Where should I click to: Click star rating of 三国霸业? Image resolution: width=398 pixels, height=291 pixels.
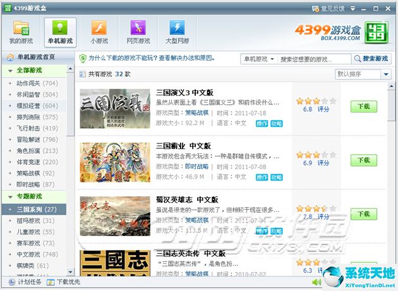[x=316, y=155]
